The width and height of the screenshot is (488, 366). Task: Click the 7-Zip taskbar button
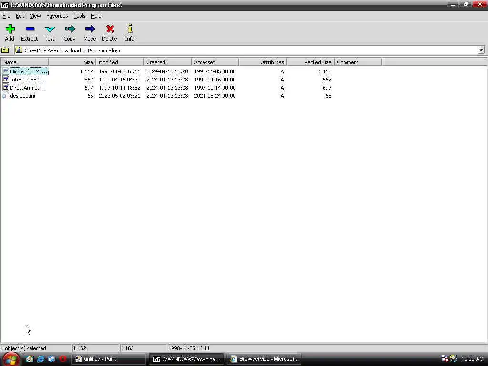(x=186, y=359)
